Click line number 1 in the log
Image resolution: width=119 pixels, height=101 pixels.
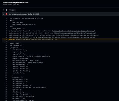(x=7, y=18)
